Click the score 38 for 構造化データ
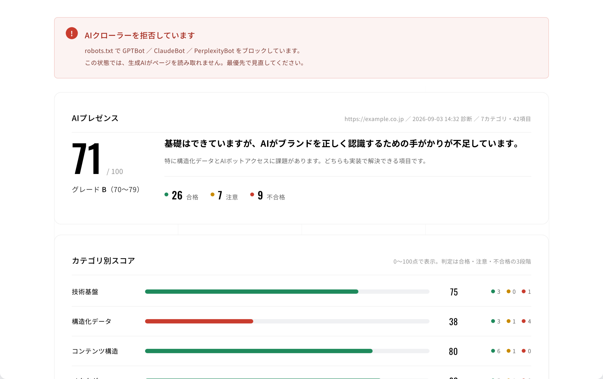Image resolution: width=603 pixels, height=379 pixels. [453, 322]
